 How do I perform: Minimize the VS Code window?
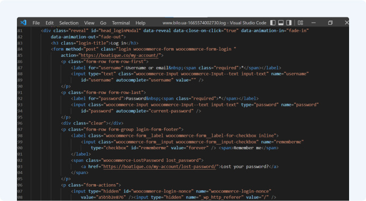tap(314, 23)
